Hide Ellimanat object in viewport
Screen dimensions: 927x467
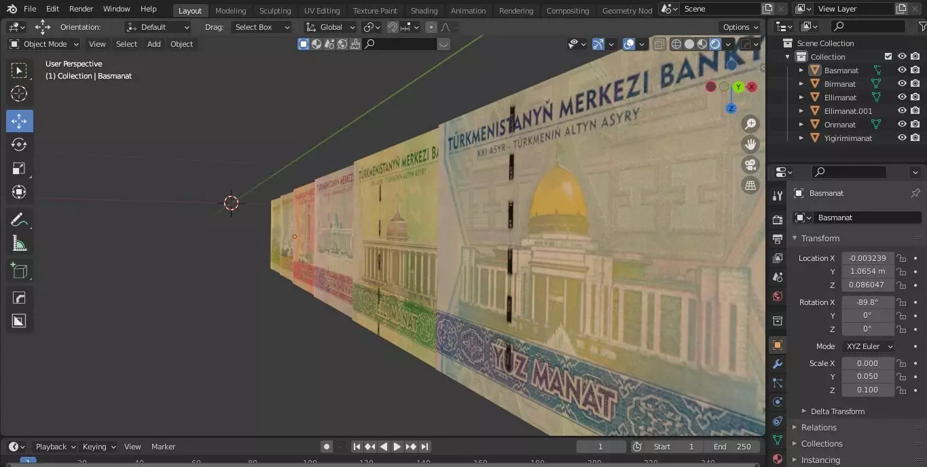(902, 98)
